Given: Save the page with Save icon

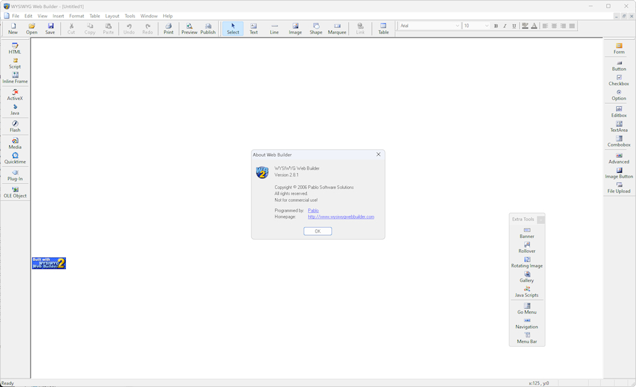Looking at the screenshot, I should coord(50,29).
